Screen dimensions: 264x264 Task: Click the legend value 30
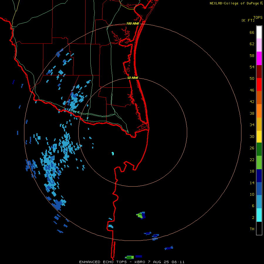[252, 136]
